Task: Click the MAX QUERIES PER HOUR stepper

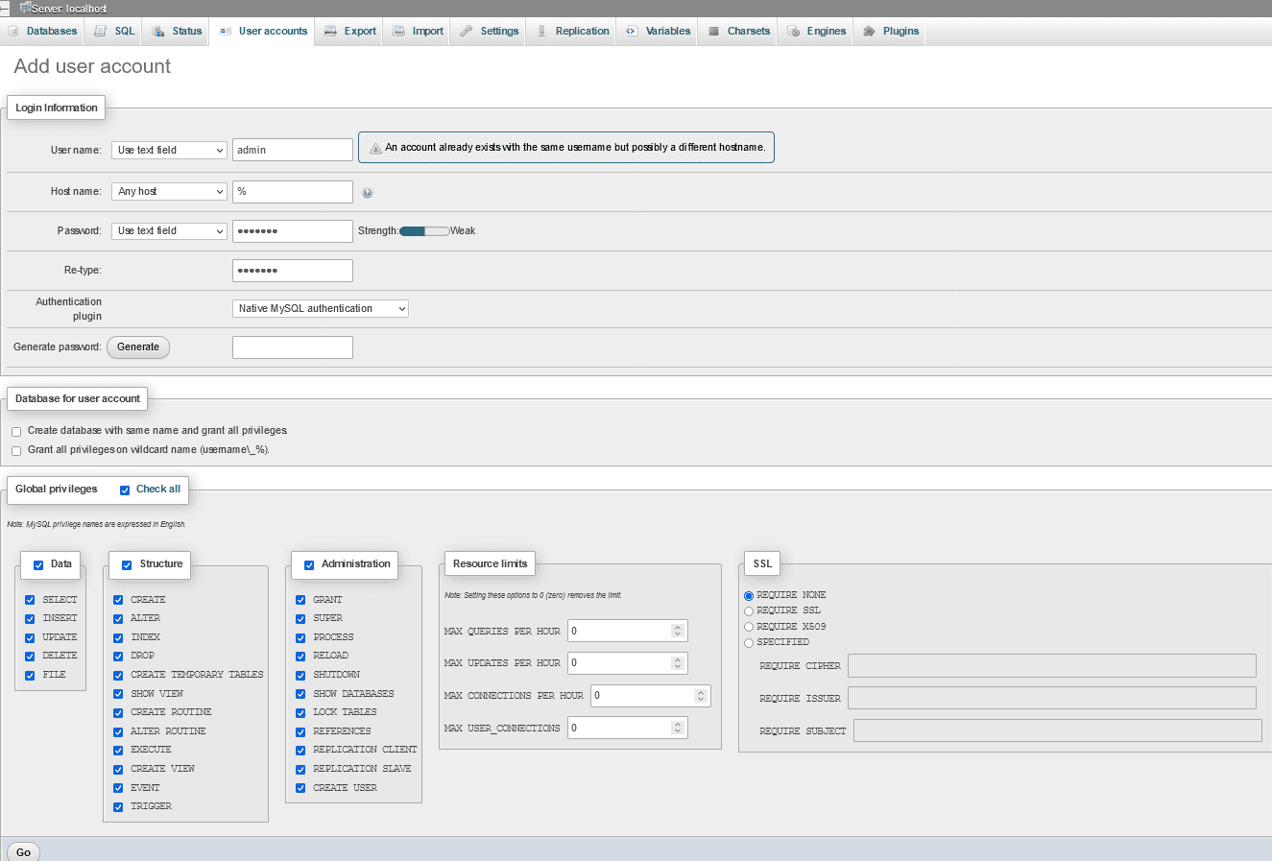Action: click(x=678, y=631)
